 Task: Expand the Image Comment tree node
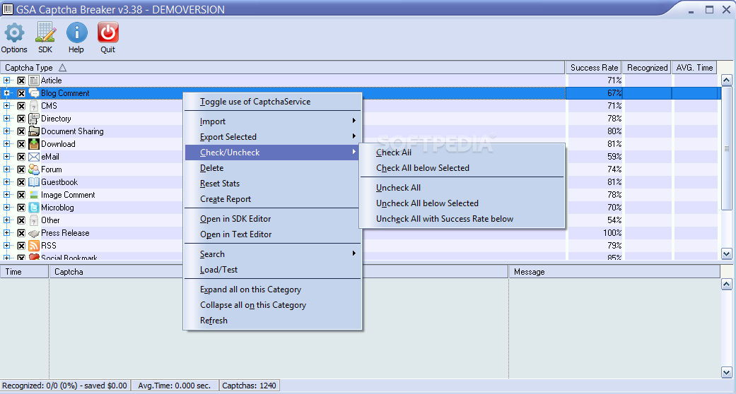6,194
